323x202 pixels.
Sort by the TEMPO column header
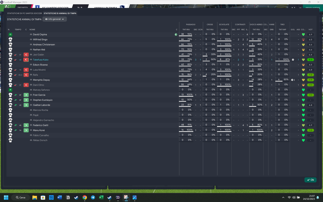18,30
